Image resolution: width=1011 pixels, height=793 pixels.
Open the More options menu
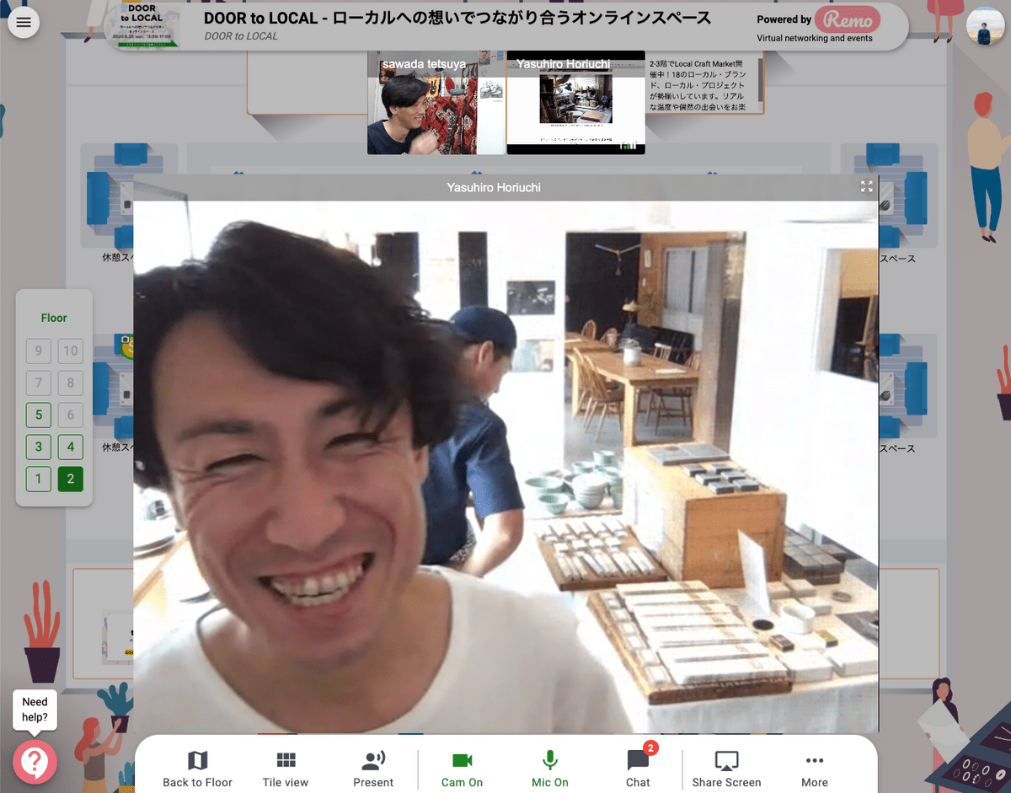814,769
